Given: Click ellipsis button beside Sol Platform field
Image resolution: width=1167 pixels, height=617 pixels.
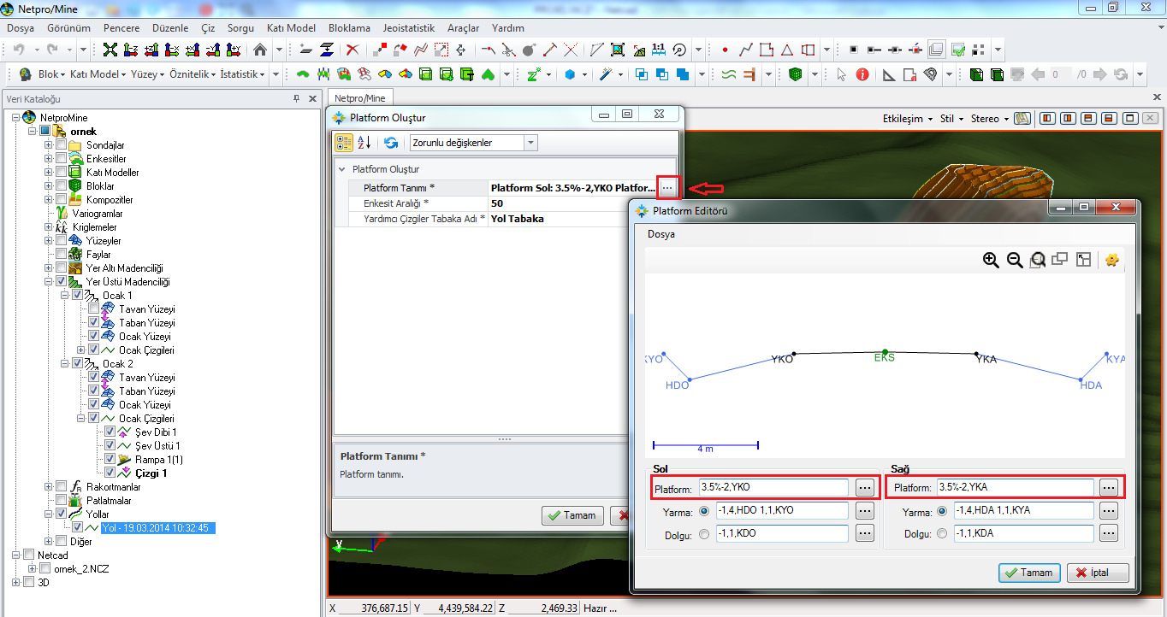Looking at the screenshot, I should [x=865, y=488].
